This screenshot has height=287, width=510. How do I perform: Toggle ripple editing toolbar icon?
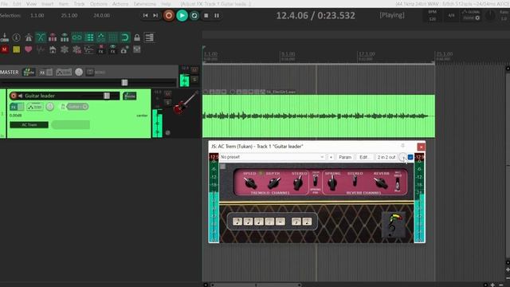89,37
